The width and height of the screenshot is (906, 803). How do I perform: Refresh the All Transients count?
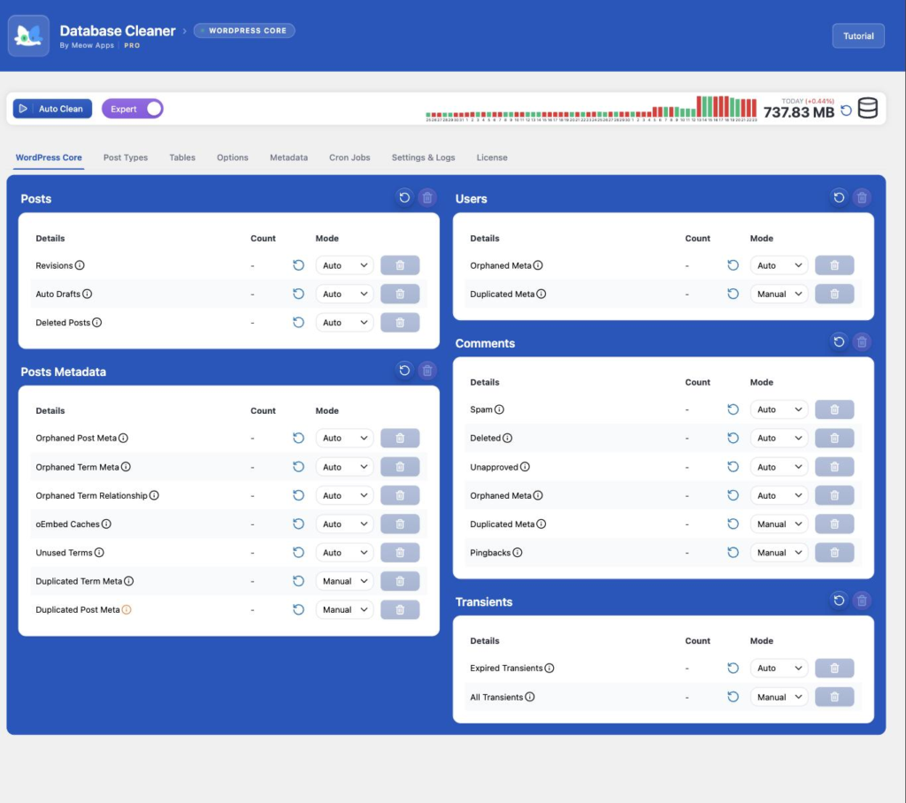pos(733,697)
